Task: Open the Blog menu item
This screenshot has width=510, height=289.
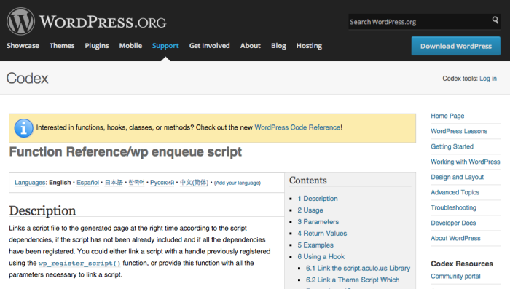Action: tap(278, 46)
